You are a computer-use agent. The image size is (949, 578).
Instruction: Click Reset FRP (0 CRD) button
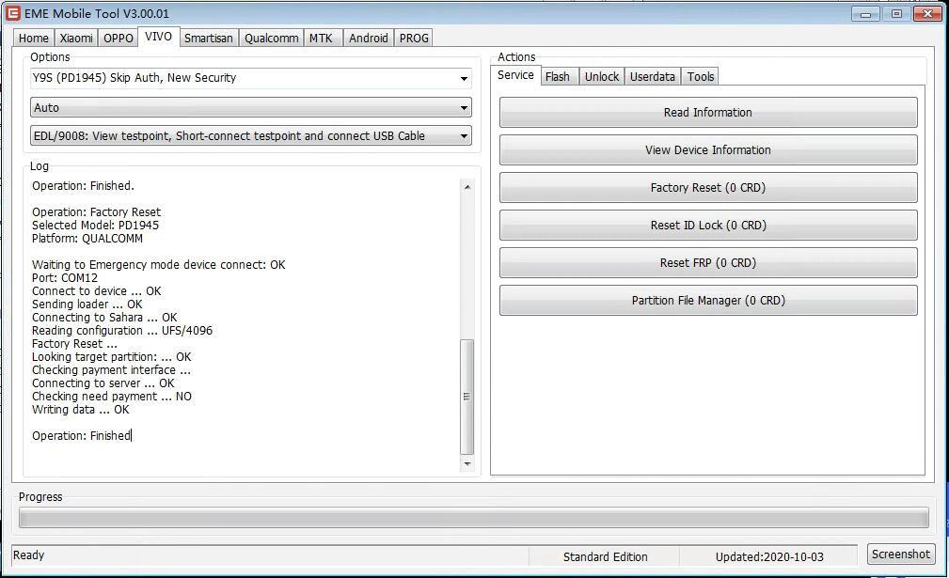[x=708, y=263]
